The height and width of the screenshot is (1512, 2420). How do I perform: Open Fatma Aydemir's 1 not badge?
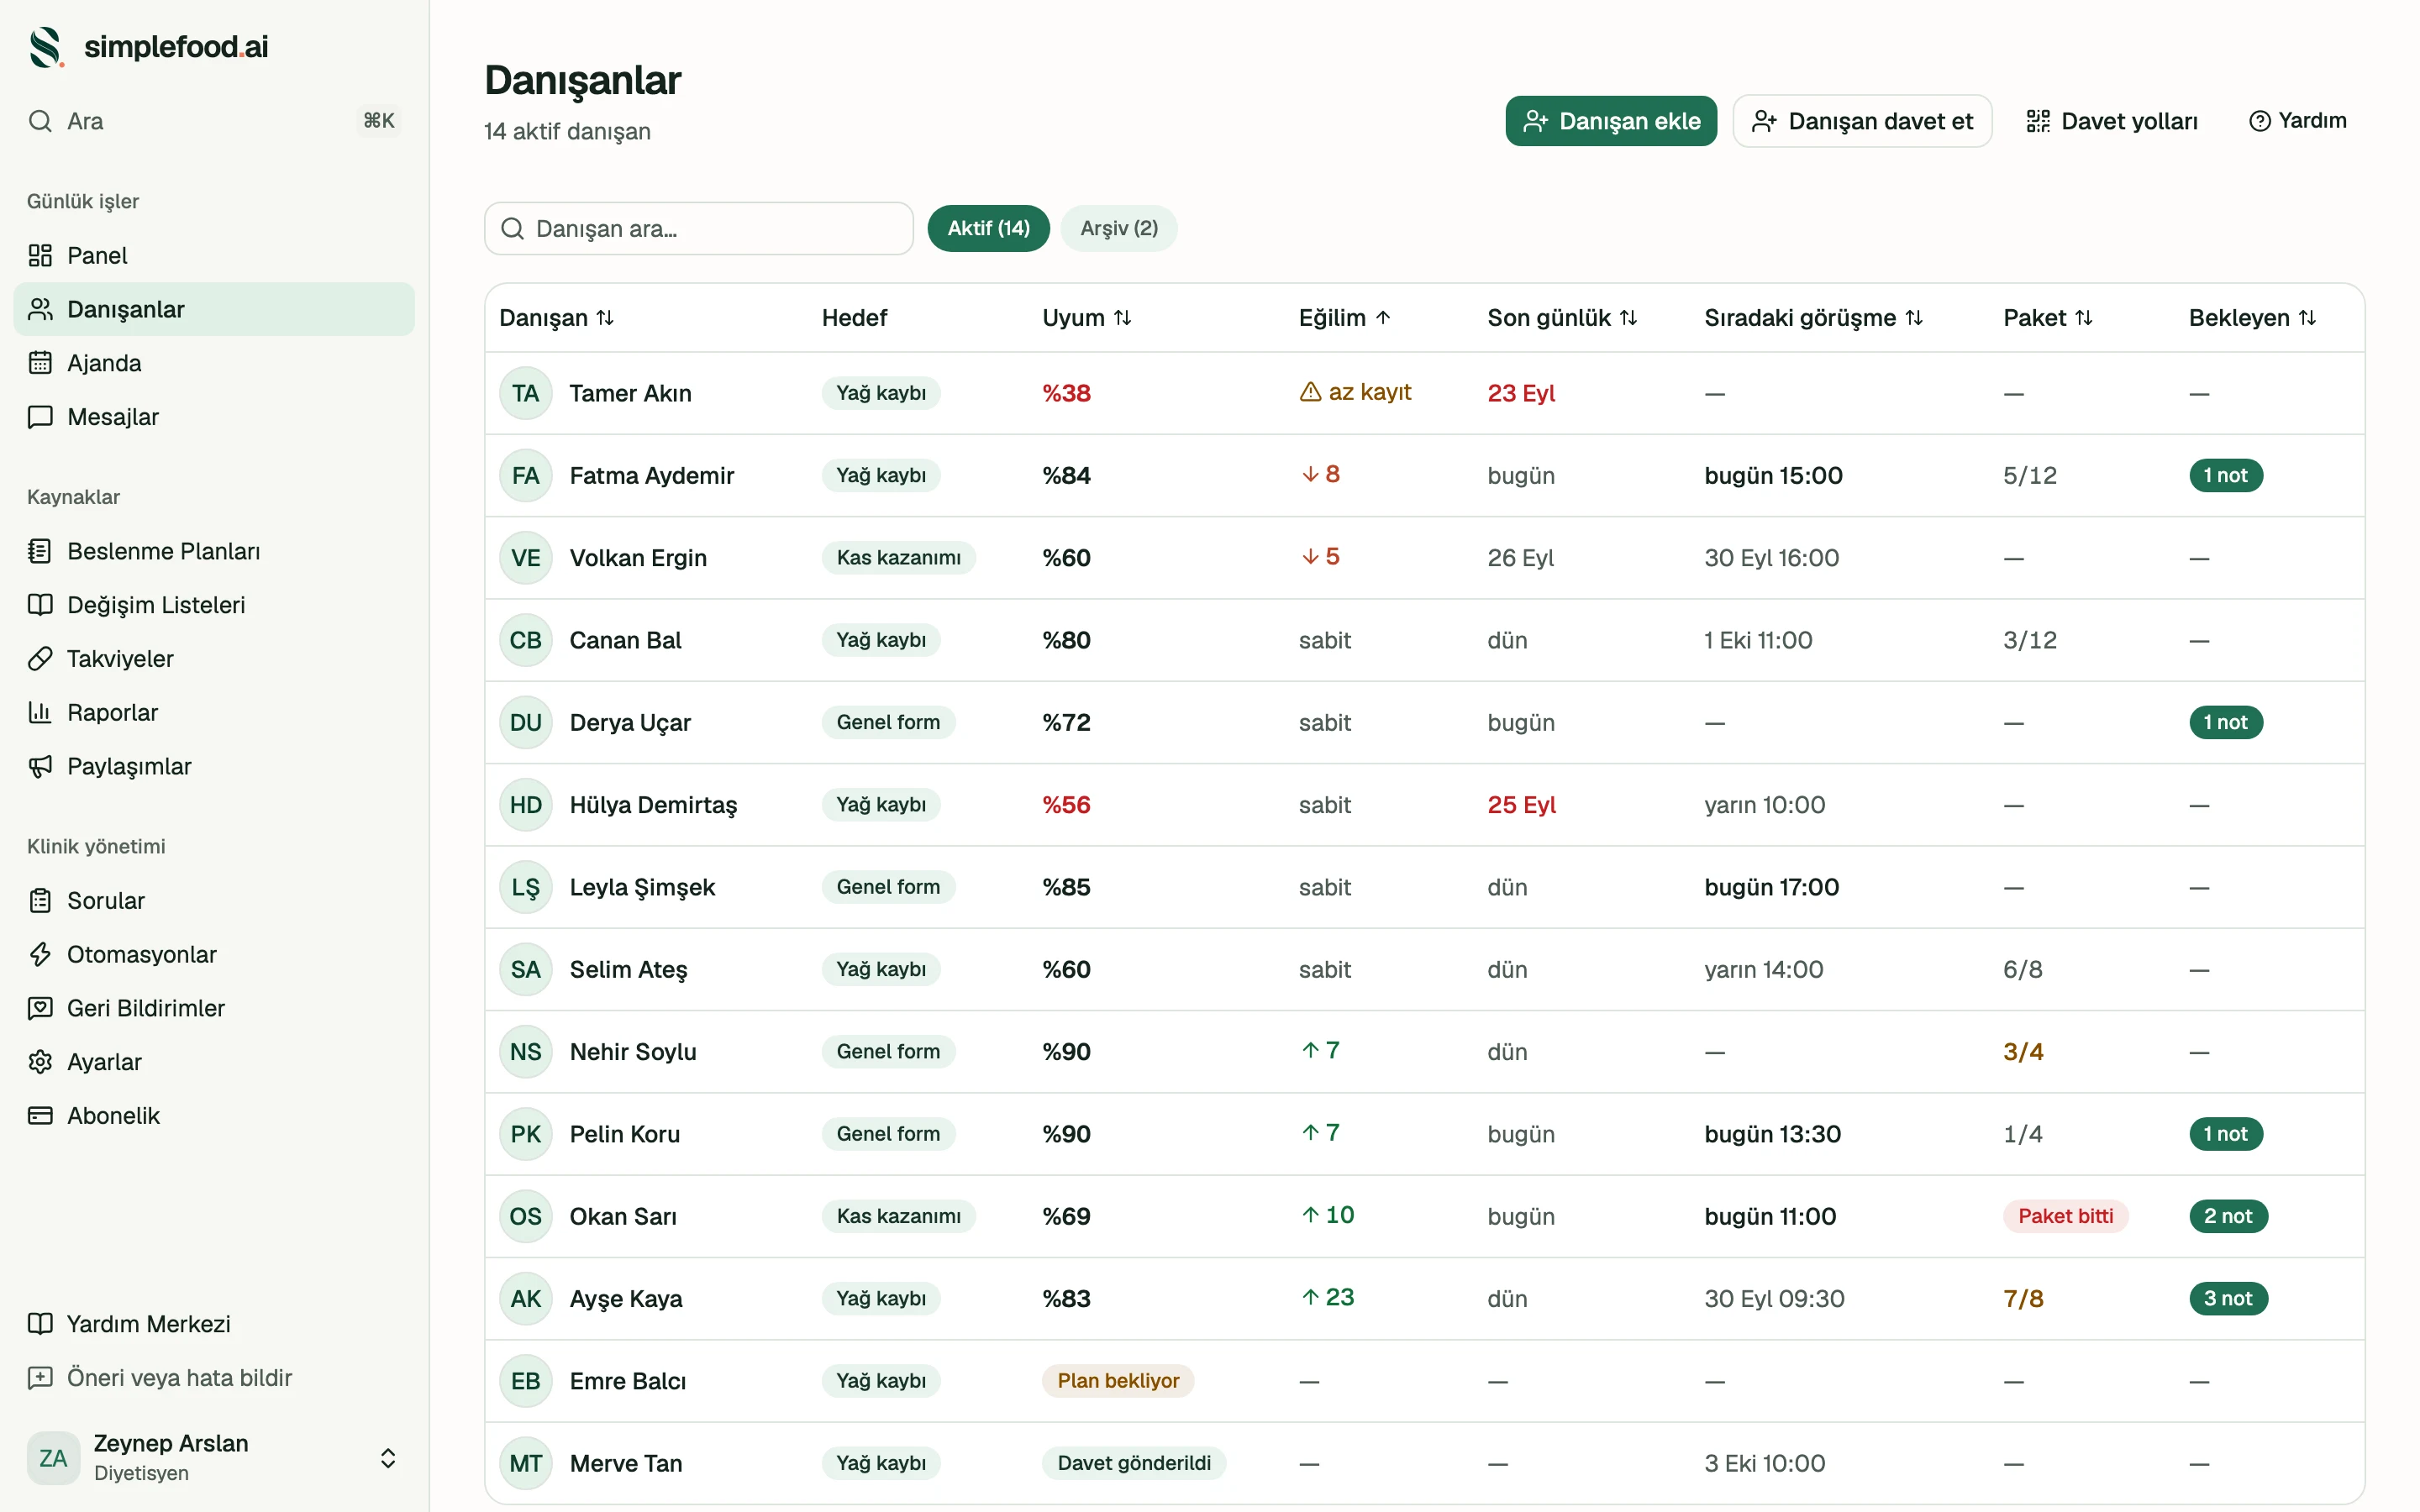(2226, 475)
